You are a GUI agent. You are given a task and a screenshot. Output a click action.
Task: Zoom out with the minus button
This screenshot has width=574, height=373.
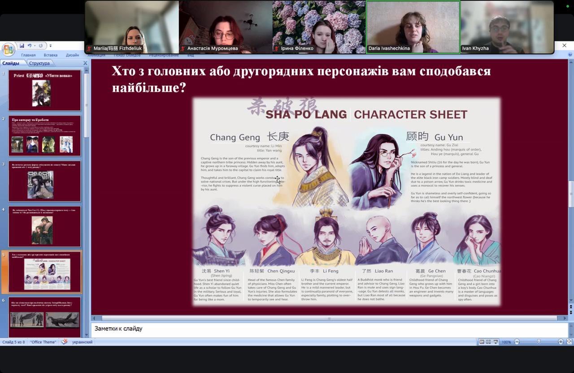[x=517, y=342]
